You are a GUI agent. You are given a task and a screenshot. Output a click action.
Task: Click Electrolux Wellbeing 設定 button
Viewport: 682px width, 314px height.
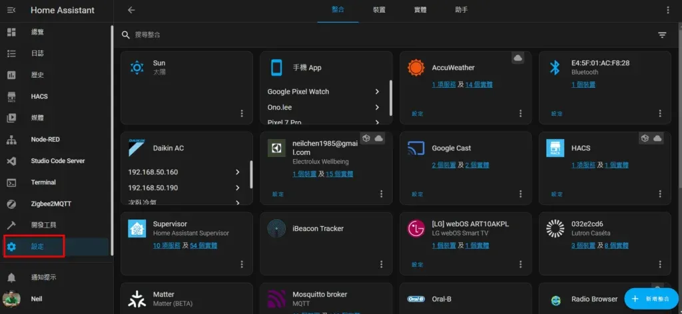point(278,194)
